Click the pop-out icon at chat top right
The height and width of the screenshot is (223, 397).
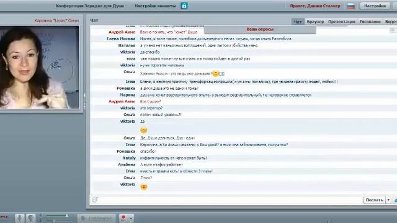click(x=392, y=30)
